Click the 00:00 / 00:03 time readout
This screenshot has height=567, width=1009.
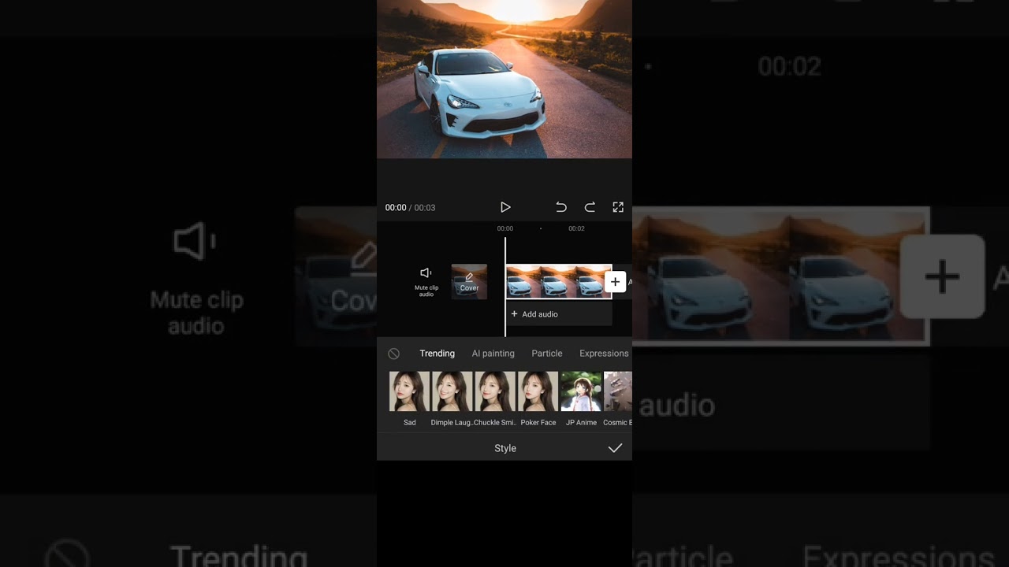pyautogui.click(x=410, y=208)
